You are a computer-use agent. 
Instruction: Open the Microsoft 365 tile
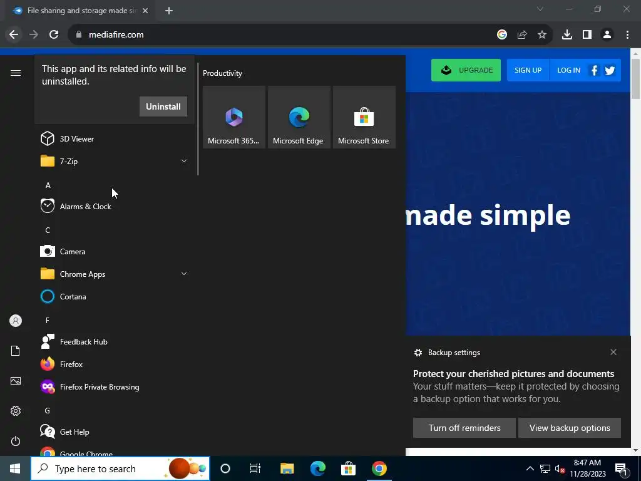(234, 117)
